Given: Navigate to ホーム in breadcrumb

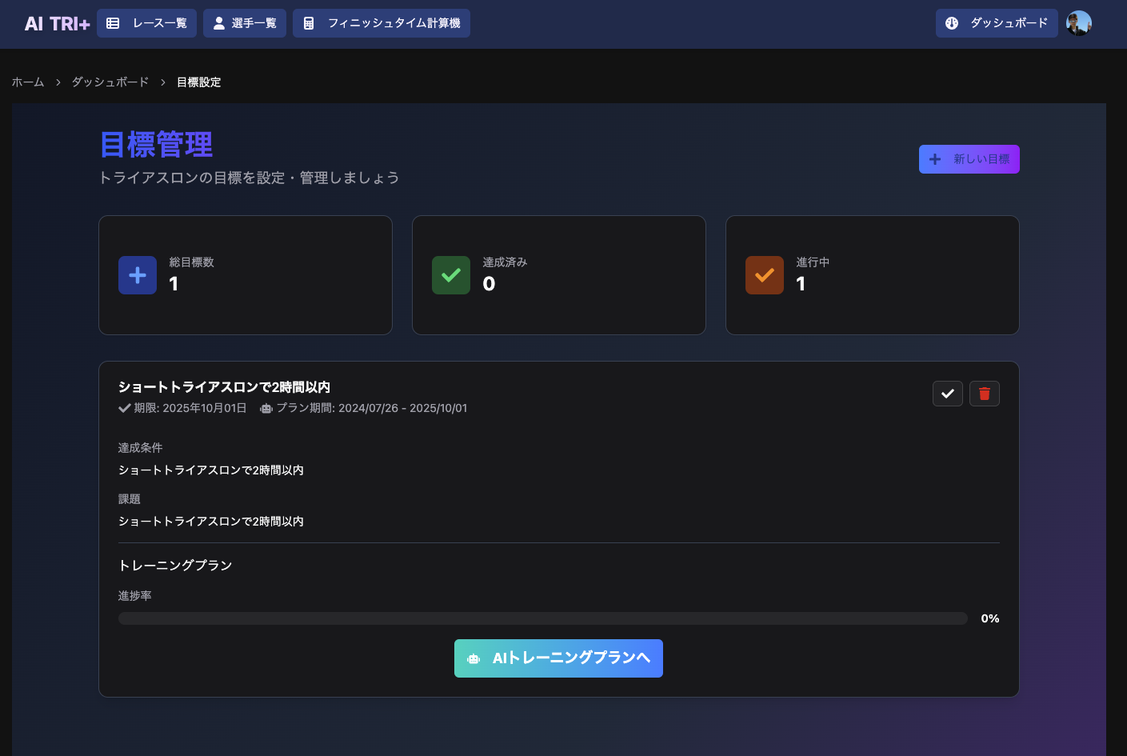Looking at the screenshot, I should [x=28, y=82].
